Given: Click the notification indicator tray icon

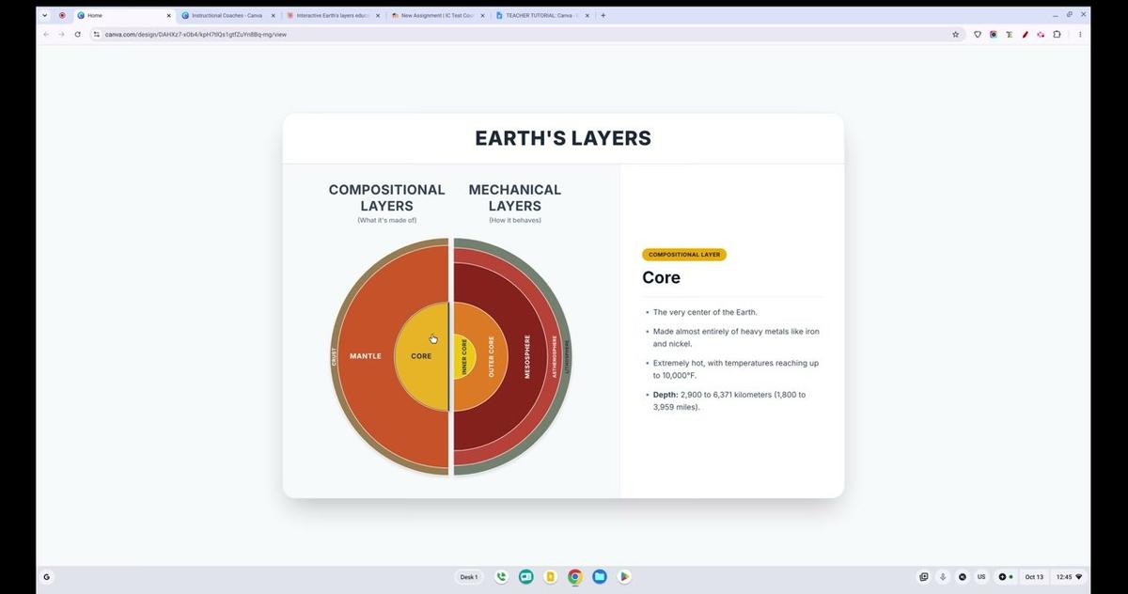Looking at the screenshot, I should [1006, 577].
